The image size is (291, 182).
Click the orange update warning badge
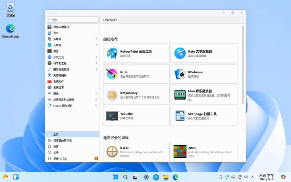96,158
